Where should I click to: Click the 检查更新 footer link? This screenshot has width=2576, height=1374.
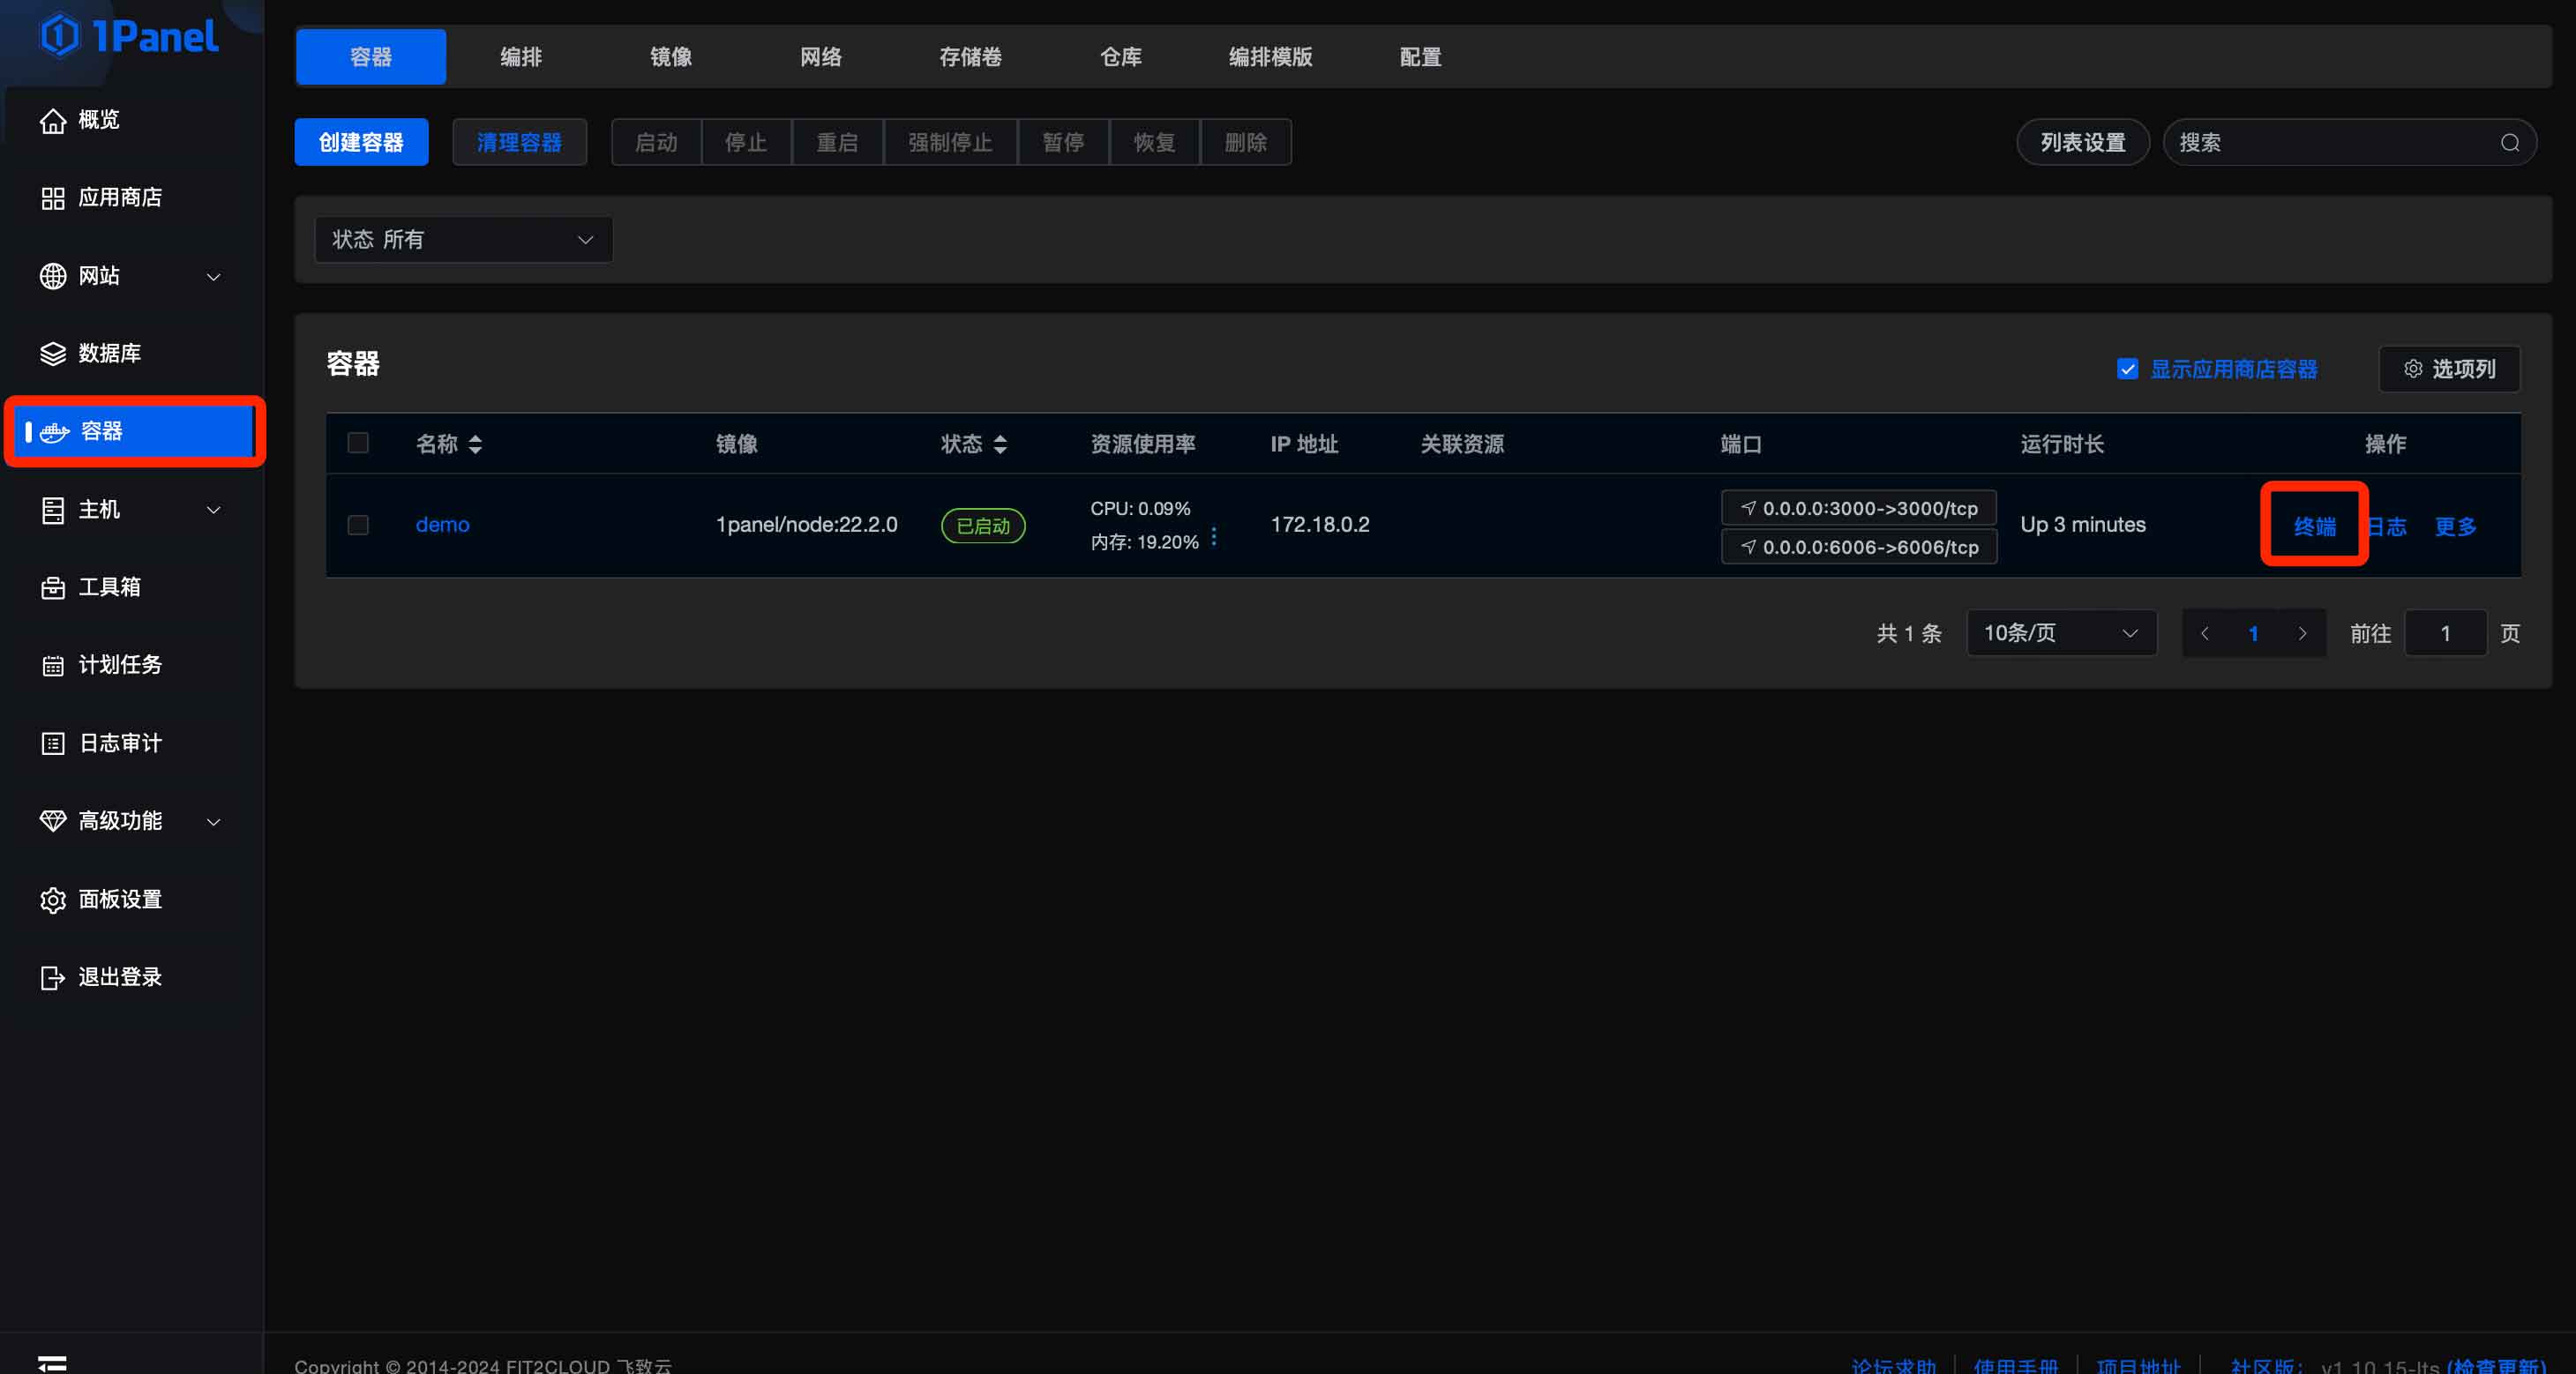tap(2497, 1366)
